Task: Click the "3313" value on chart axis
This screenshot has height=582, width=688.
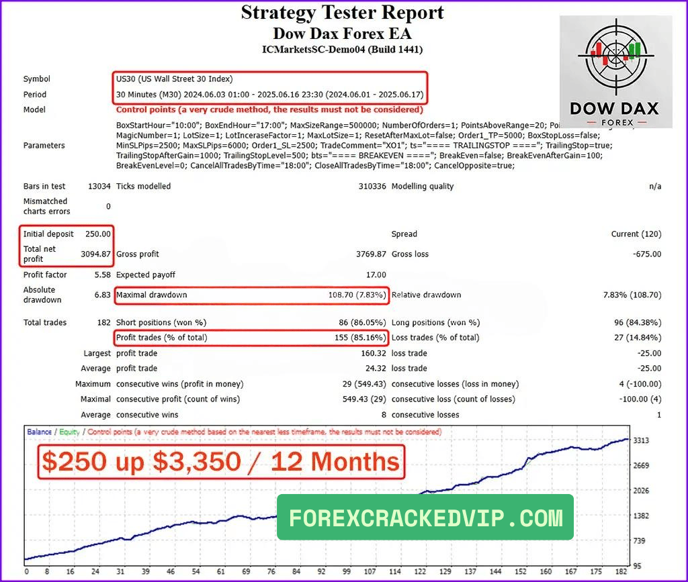Action: (x=641, y=440)
